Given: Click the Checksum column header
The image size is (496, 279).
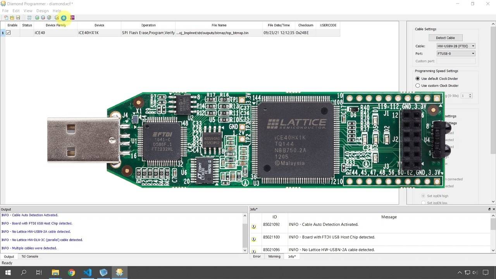Looking at the screenshot, I should 306,25.
